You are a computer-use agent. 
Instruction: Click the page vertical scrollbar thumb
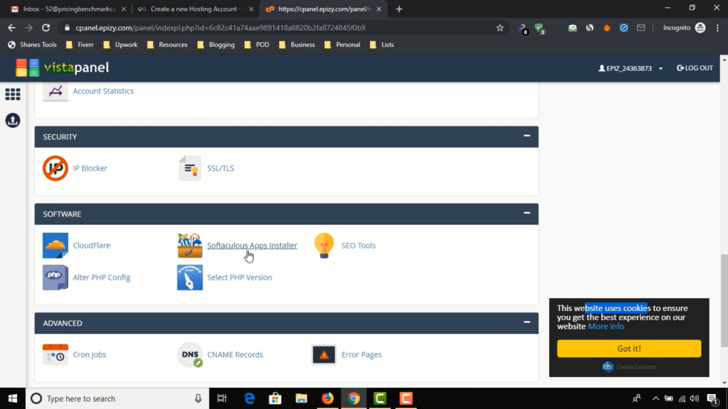724,300
